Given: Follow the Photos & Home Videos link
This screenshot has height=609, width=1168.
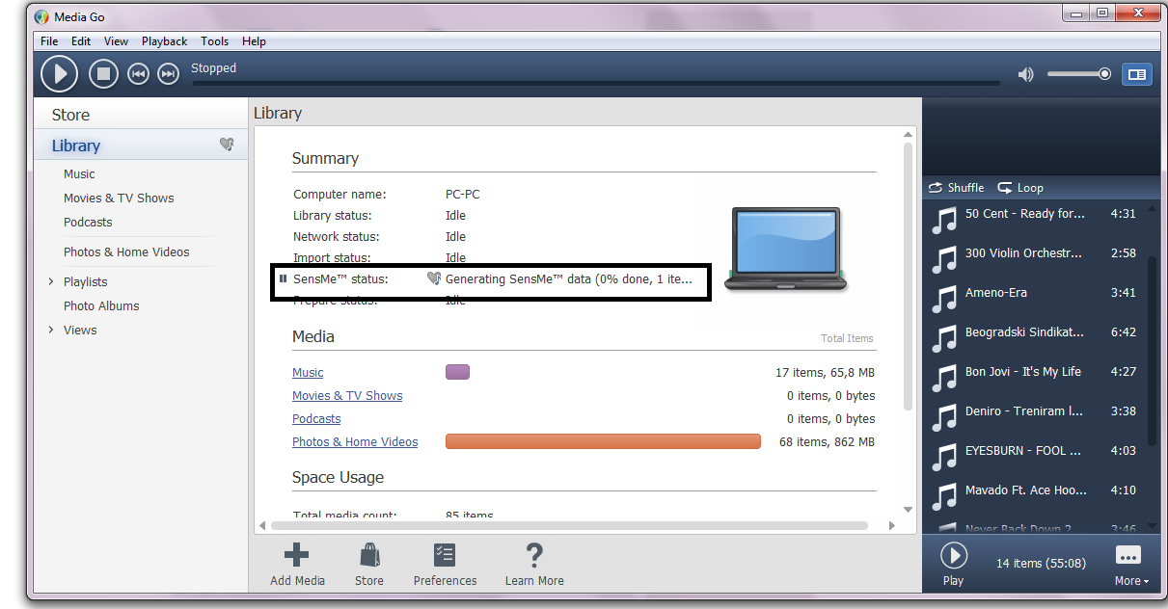Looking at the screenshot, I should point(355,442).
